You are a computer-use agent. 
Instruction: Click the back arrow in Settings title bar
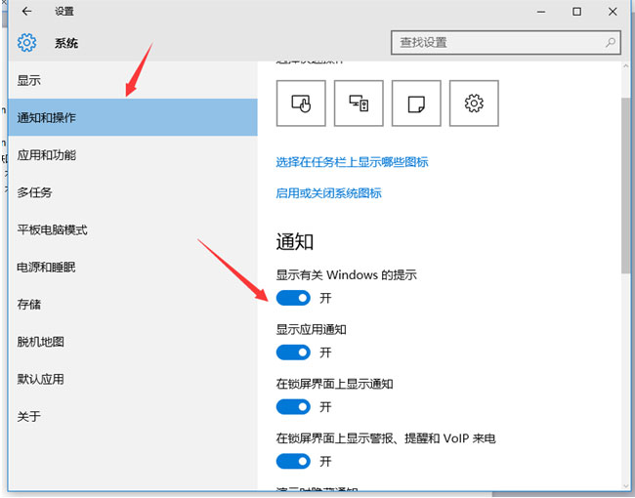click(x=26, y=12)
